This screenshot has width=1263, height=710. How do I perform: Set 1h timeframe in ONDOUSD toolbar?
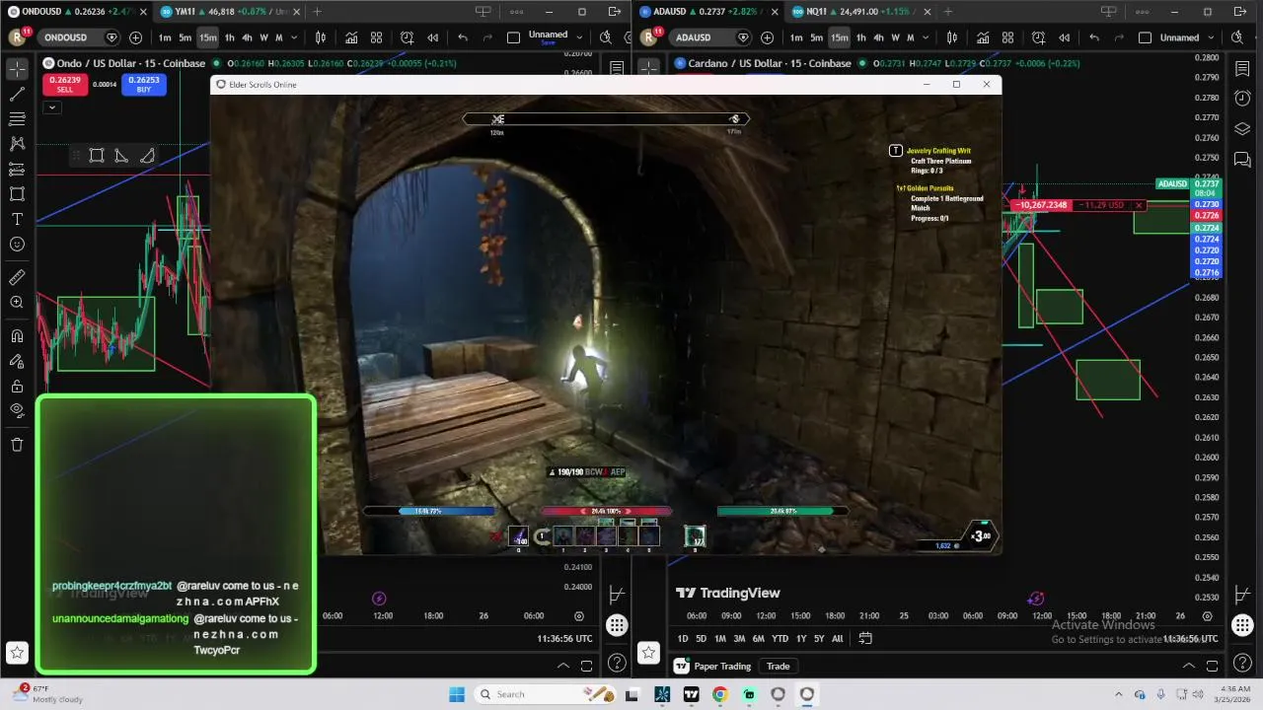click(229, 37)
